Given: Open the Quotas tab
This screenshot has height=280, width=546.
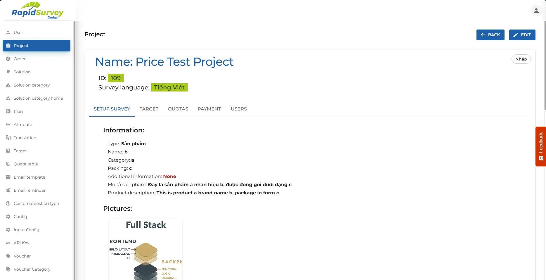Looking at the screenshot, I should [x=178, y=109].
